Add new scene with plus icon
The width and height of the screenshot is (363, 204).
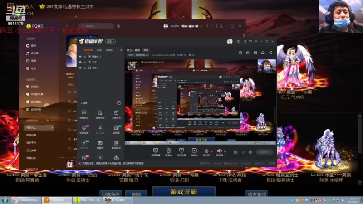(121, 50)
